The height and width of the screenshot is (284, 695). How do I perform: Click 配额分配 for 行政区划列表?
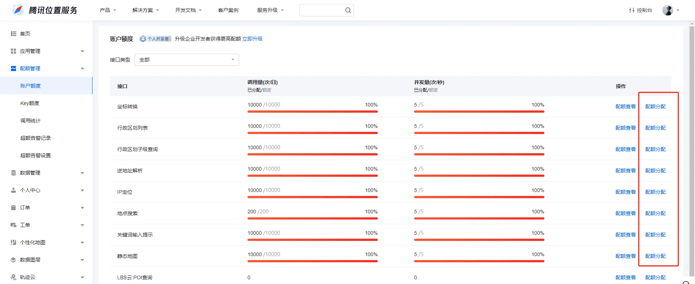(x=655, y=128)
